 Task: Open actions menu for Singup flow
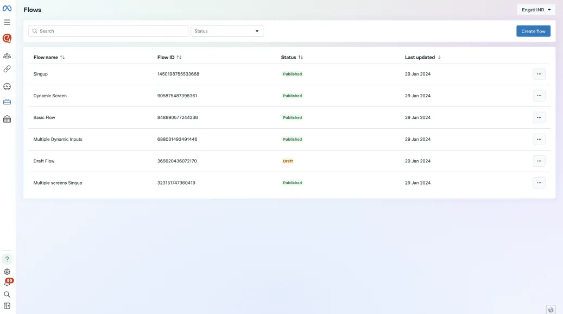coord(539,74)
